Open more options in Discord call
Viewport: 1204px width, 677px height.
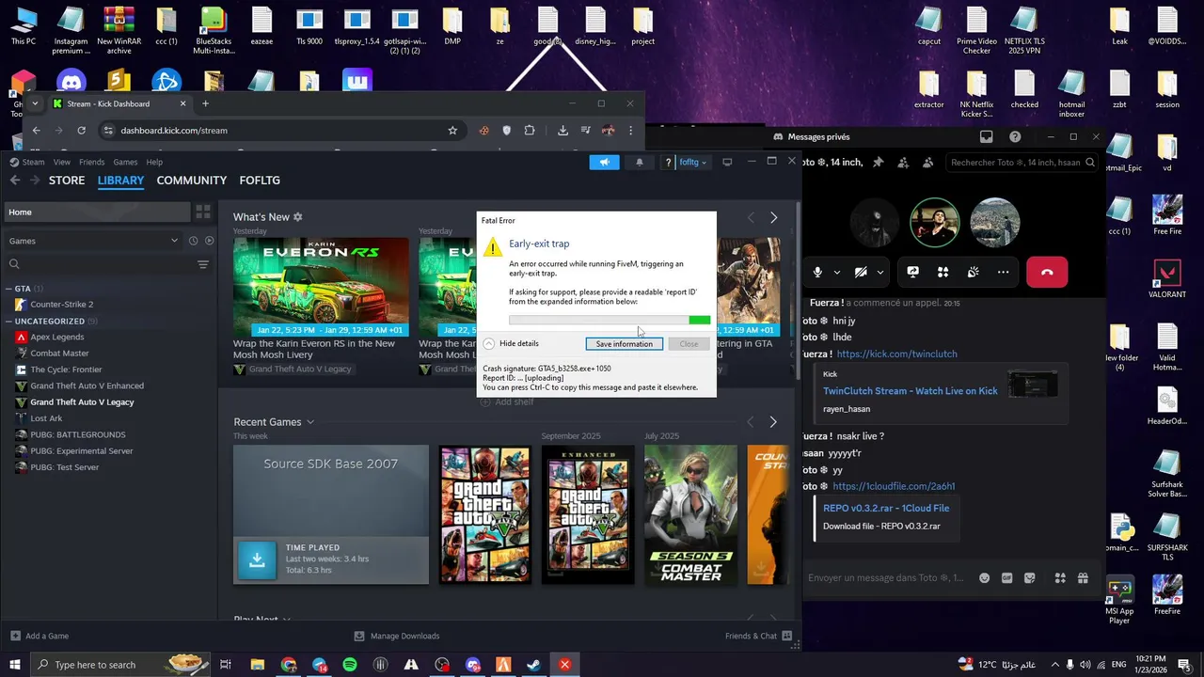point(1003,272)
